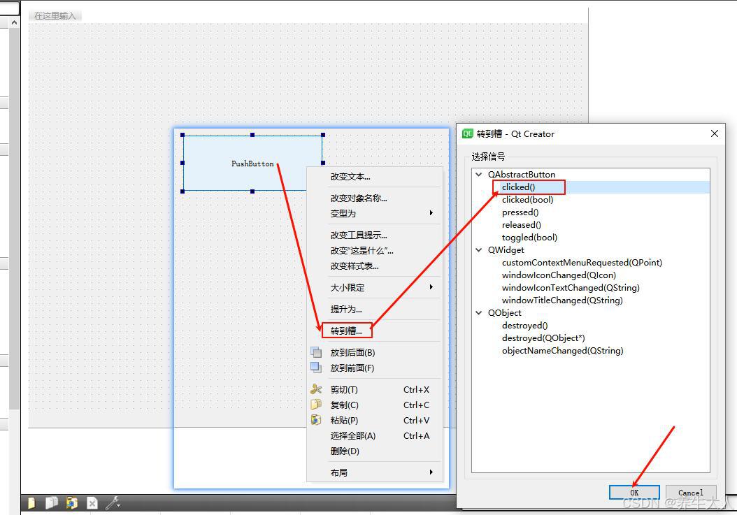Image resolution: width=737 pixels, height=515 pixels.
Task: Click the Qt Creator logo in dialog title
Action: click(467, 134)
